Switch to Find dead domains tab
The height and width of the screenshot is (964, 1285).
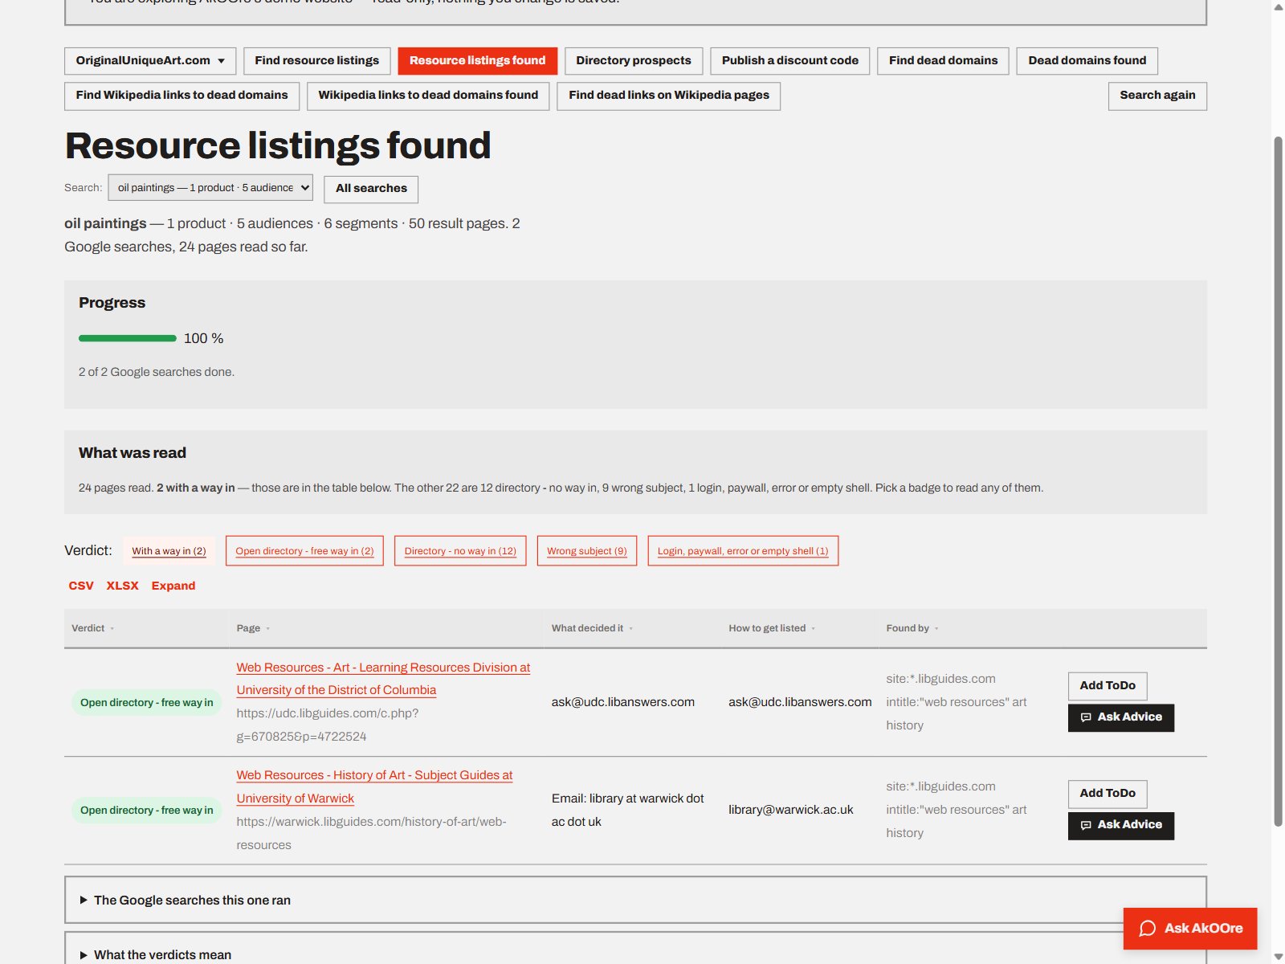click(x=943, y=61)
